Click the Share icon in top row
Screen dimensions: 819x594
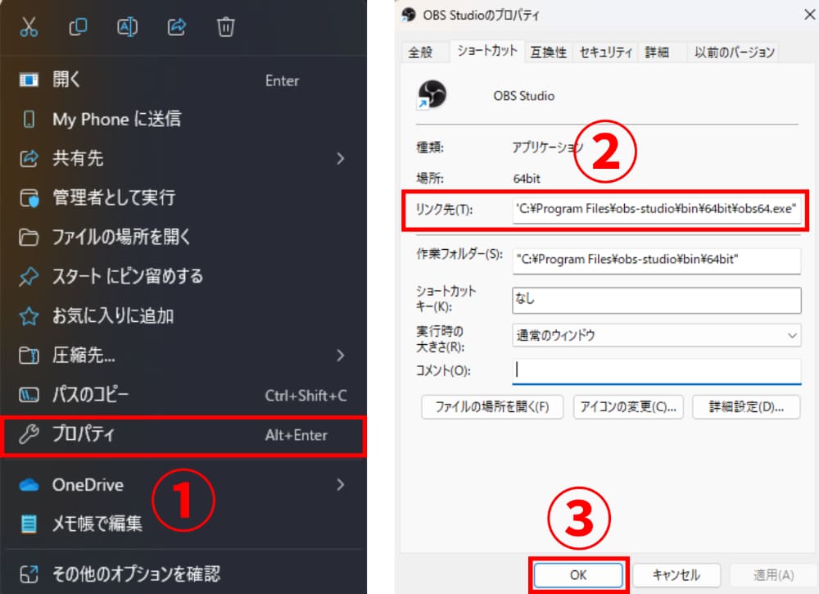pyautogui.click(x=177, y=27)
